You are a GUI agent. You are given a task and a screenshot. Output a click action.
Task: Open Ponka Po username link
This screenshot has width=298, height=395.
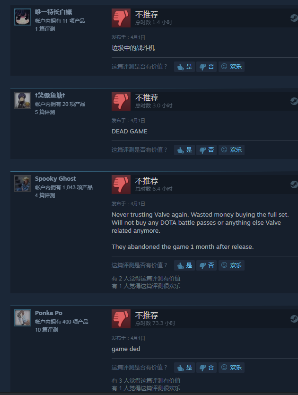(x=49, y=313)
